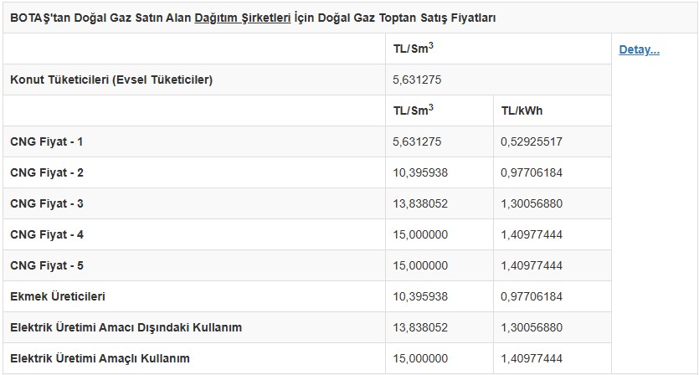This screenshot has width=699, height=375.
Task: Click the Konut Tüketicileri price 5,631275
Action: click(417, 80)
